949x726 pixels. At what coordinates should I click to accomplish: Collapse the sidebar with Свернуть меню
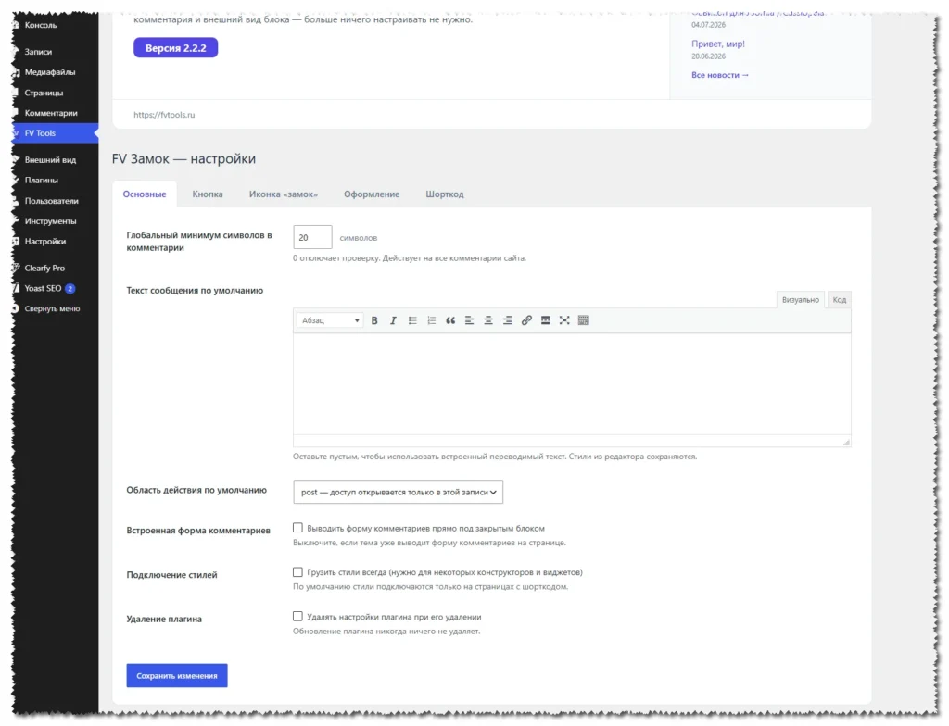pyautogui.click(x=52, y=308)
